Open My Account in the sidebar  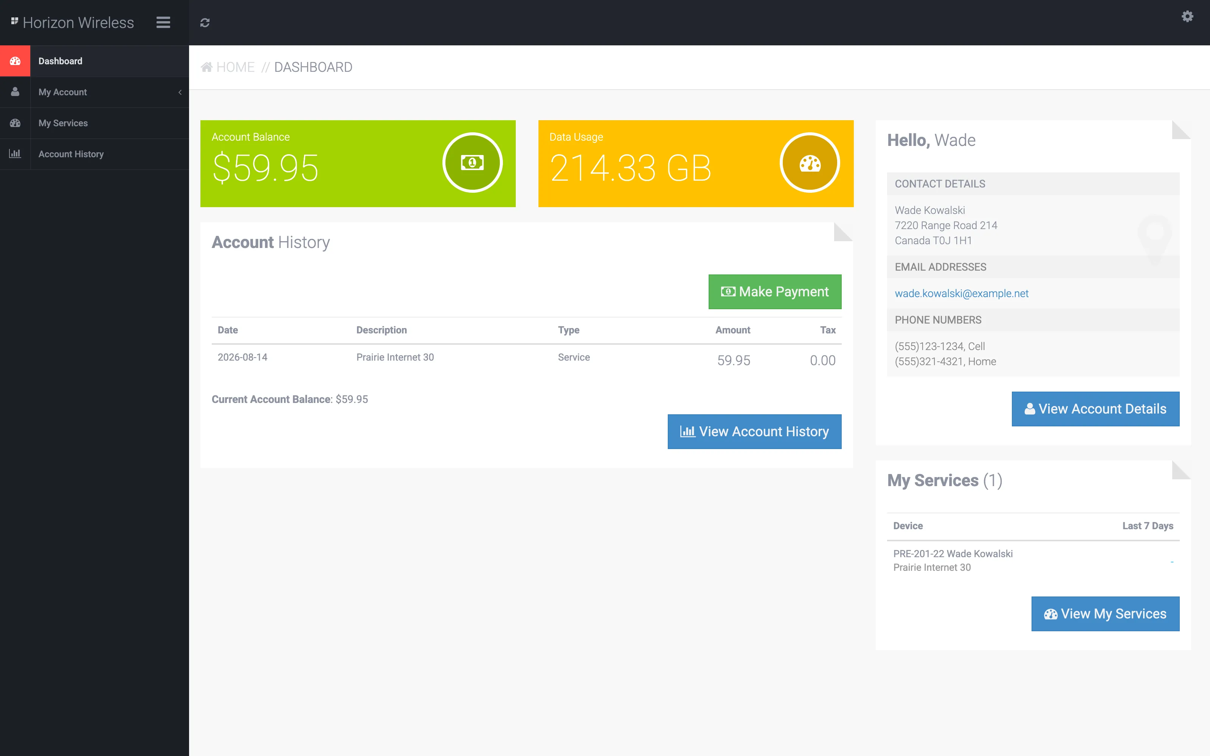(95, 92)
